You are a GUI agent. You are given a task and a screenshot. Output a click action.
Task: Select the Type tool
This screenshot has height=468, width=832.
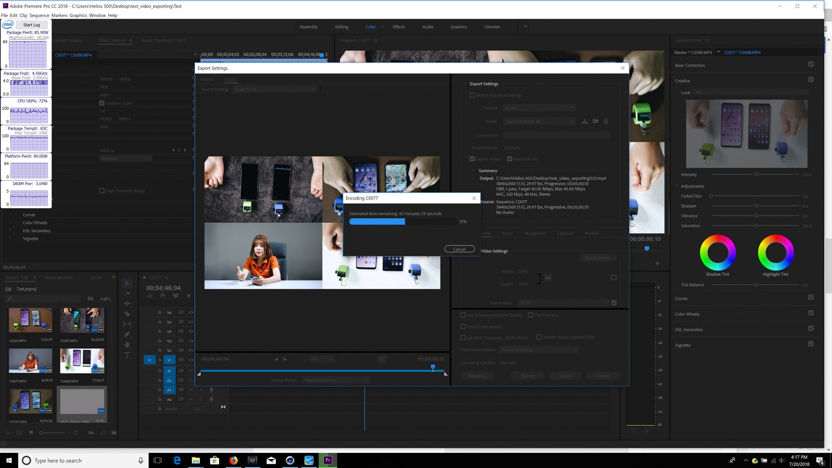(127, 355)
